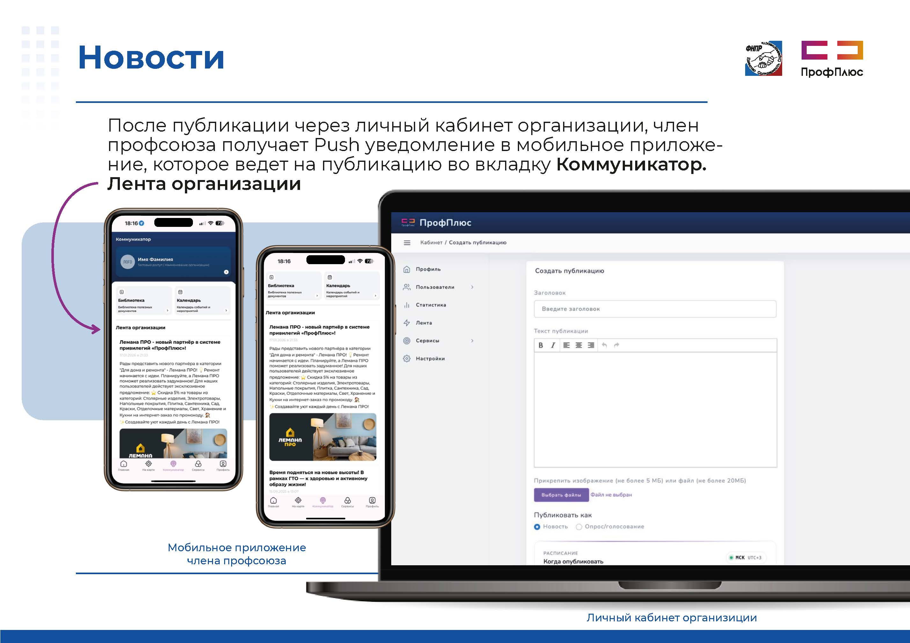Align publication text to the right
The height and width of the screenshot is (643, 910).
591,345
